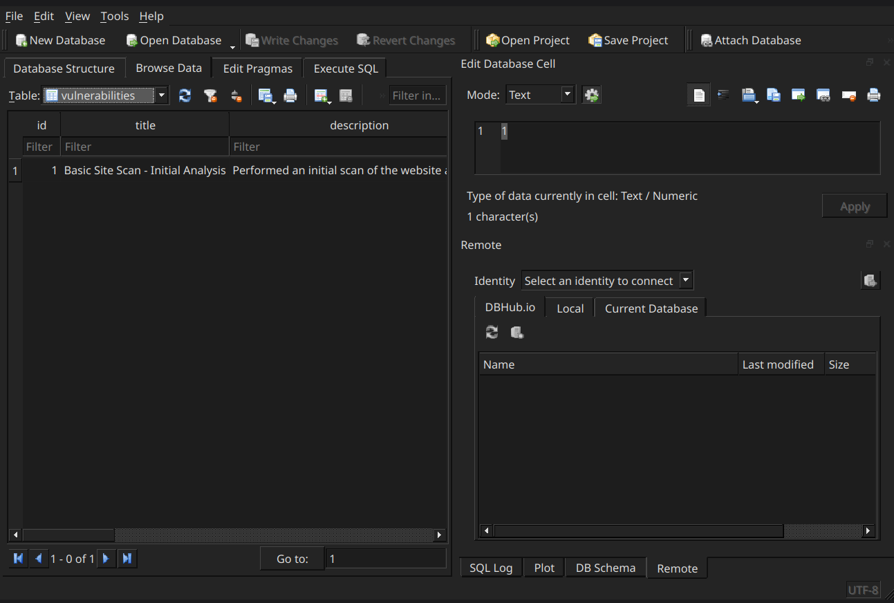Go to the previous page of records
The height and width of the screenshot is (603, 894).
point(38,558)
